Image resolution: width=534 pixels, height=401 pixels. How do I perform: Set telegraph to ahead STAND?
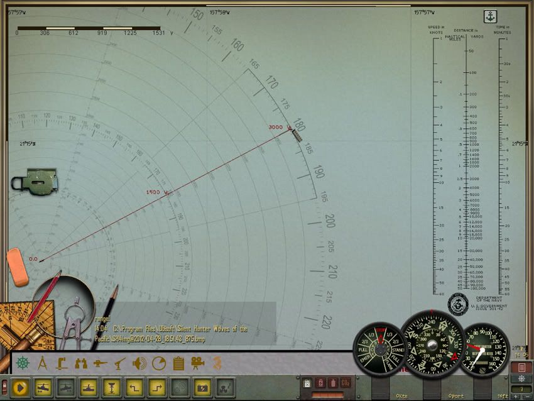tap(398, 350)
